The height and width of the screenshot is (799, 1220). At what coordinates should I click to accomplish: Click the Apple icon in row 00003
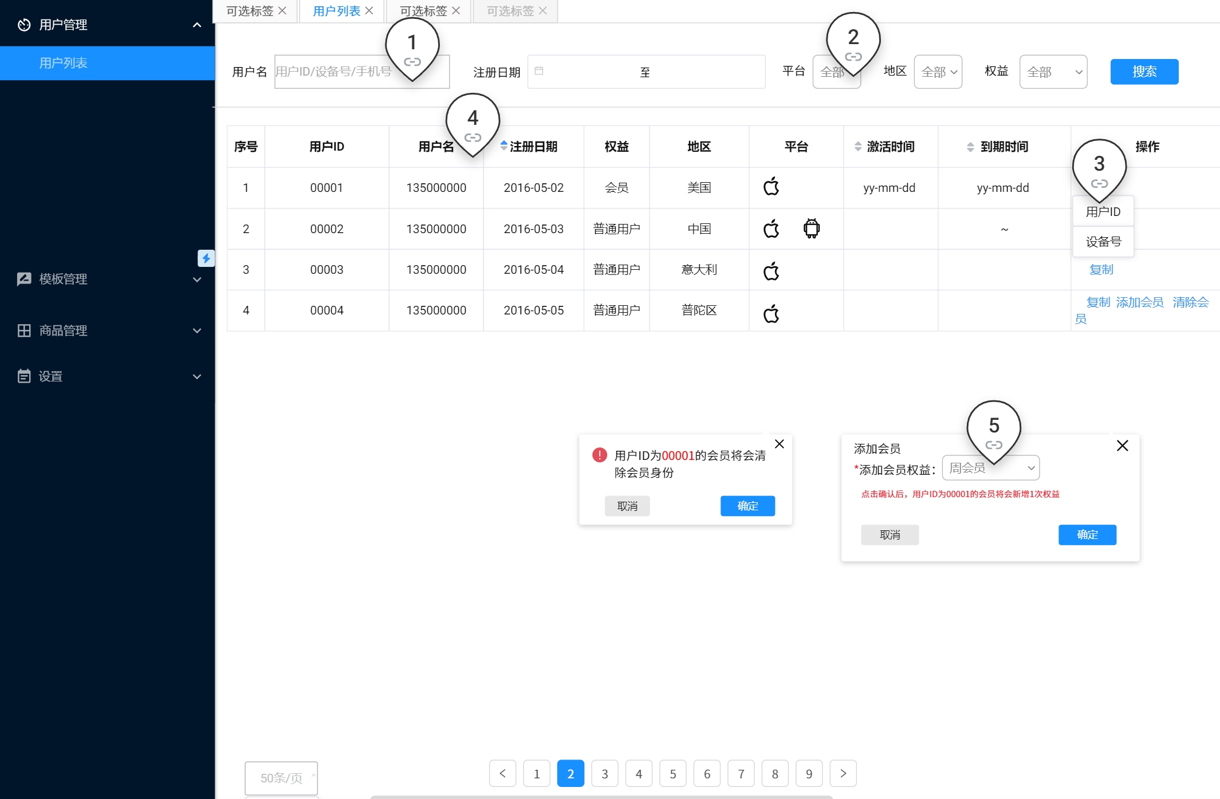pyautogui.click(x=772, y=270)
